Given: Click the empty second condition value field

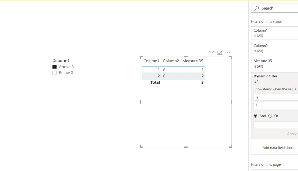Looking at the screenshot, I should click(x=276, y=126).
